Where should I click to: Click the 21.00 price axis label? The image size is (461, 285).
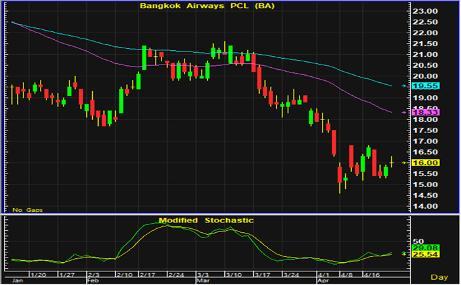[x=425, y=55]
